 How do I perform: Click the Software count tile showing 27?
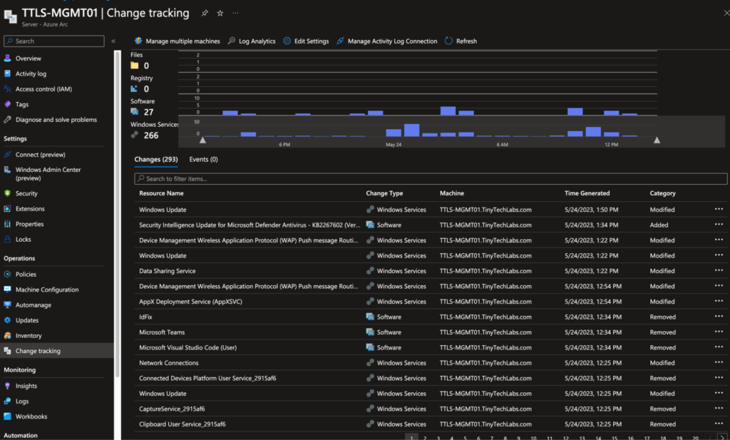pyautogui.click(x=143, y=108)
